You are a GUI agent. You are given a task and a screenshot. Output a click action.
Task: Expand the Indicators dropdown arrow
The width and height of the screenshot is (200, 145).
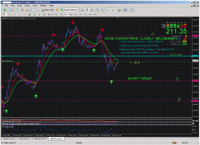click(121, 10)
